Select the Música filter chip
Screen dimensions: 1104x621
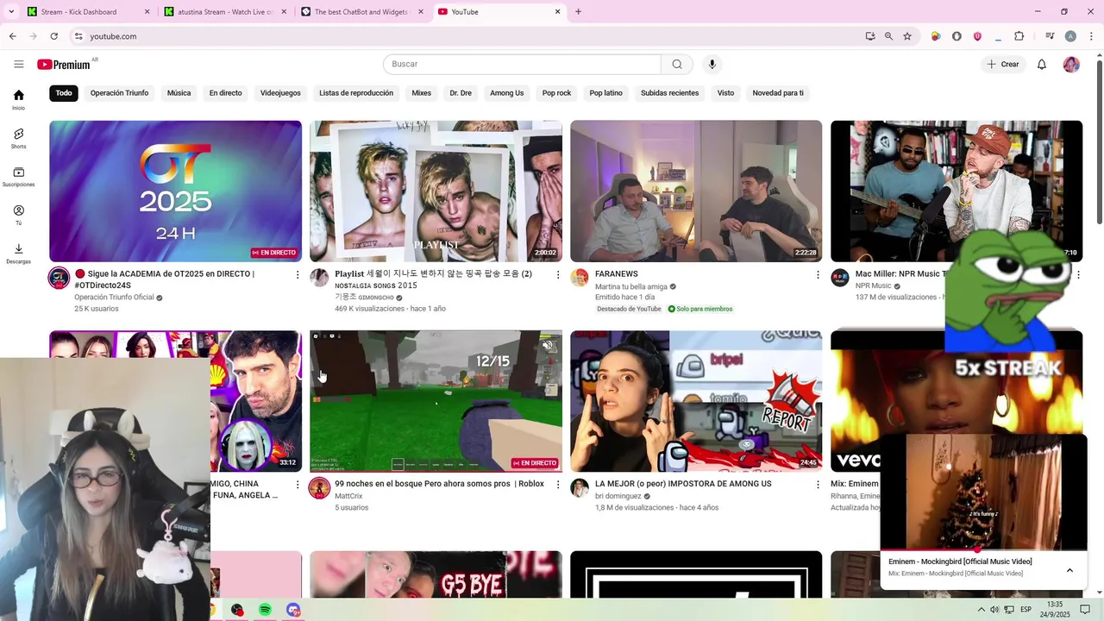(x=179, y=93)
